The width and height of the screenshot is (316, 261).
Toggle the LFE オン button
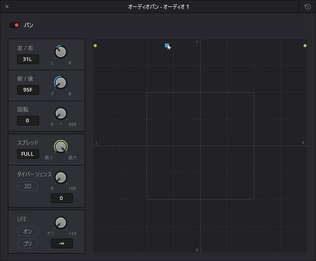(x=28, y=231)
